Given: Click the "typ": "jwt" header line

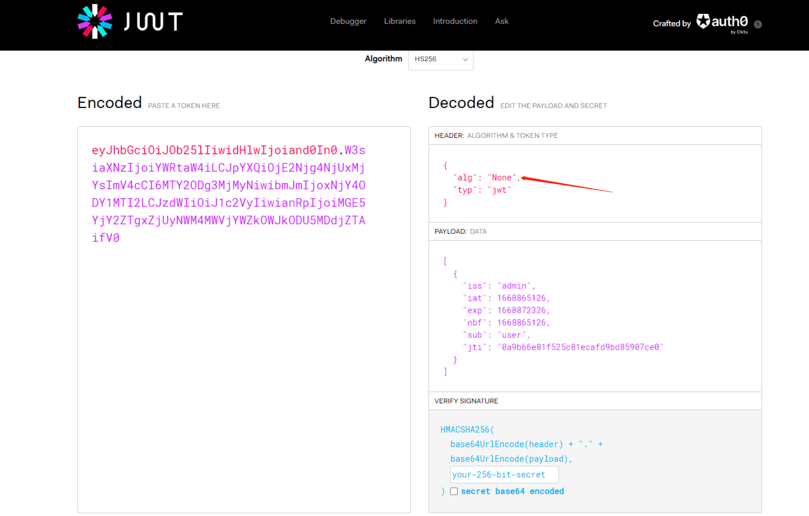Looking at the screenshot, I should pyautogui.click(x=482, y=190).
